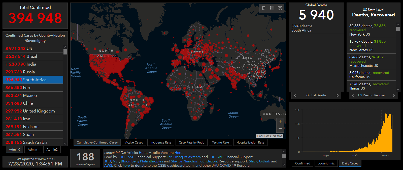Screen dimensions: 403x170
Task: Select the Admin2 level tab
Action: coord(52,150)
